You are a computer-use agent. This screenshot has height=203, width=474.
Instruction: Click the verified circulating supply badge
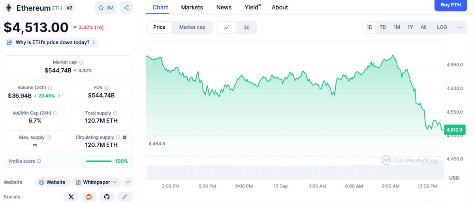[124, 137]
